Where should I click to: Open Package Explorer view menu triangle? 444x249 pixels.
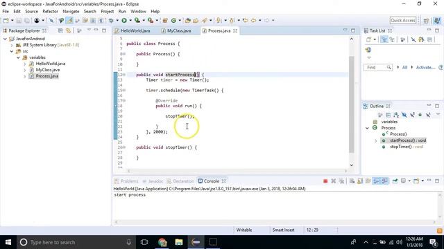tap(89, 30)
